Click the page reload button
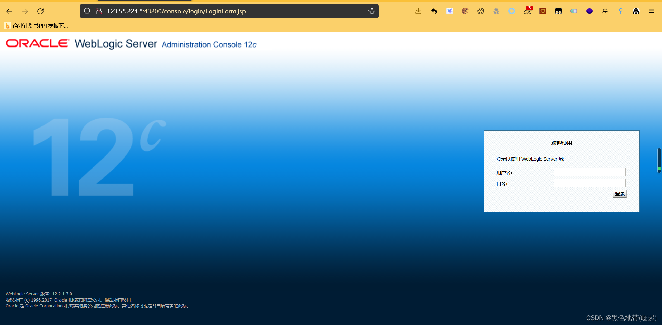The height and width of the screenshot is (325, 662). 40,11
